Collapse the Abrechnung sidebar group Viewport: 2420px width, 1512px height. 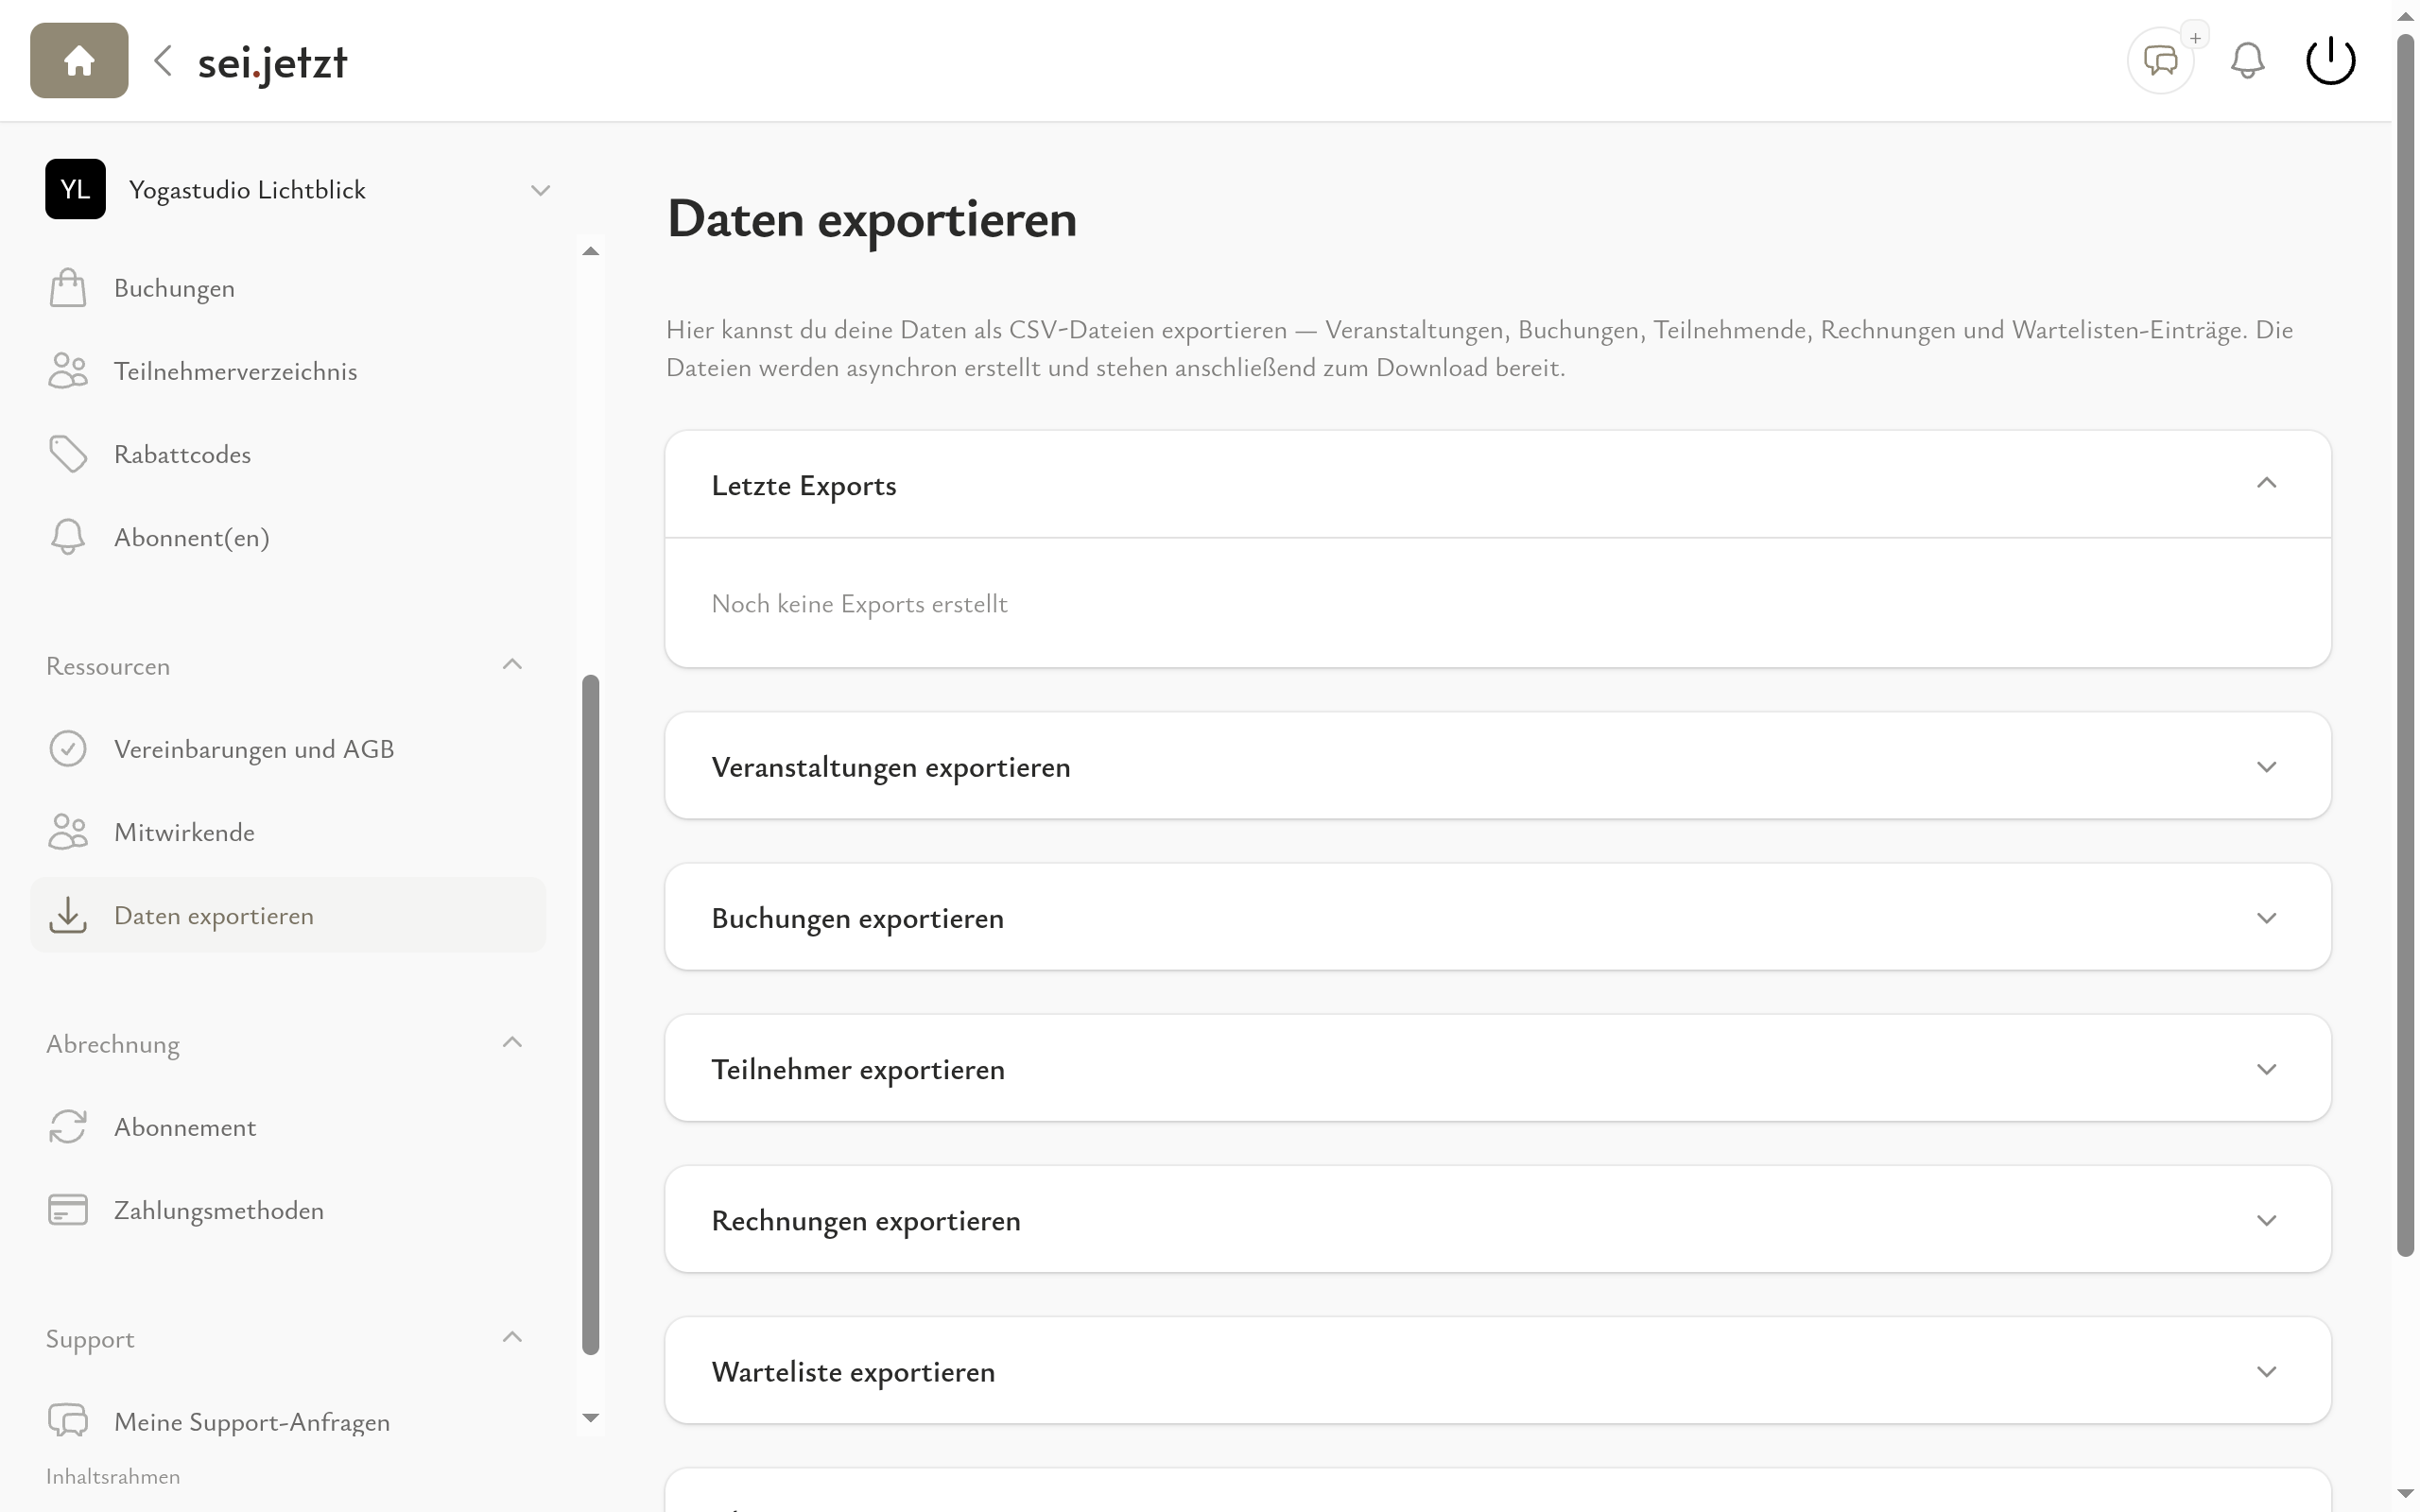(x=512, y=1043)
